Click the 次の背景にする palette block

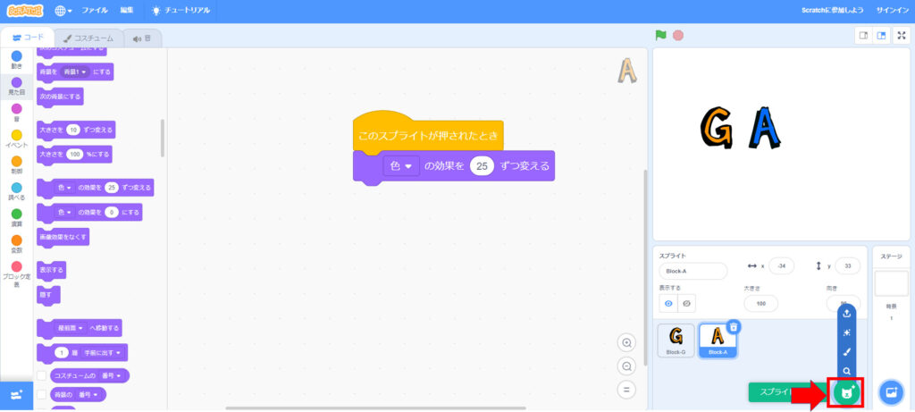click(60, 97)
